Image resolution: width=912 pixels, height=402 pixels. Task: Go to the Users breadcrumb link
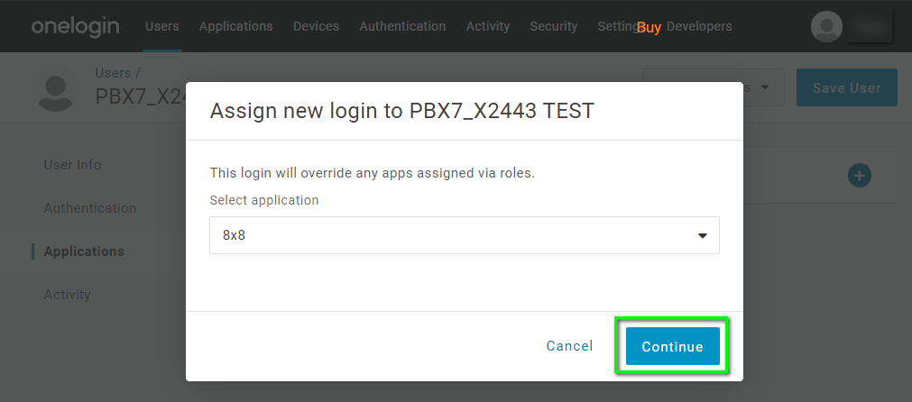(x=113, y=73)
